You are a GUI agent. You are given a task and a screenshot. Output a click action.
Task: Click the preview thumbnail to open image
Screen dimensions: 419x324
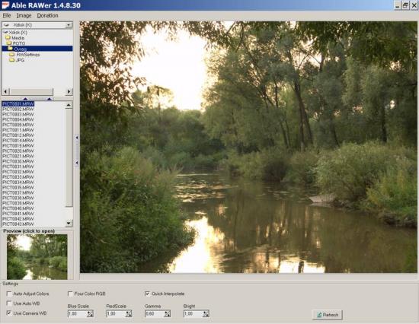pos(37,257)
